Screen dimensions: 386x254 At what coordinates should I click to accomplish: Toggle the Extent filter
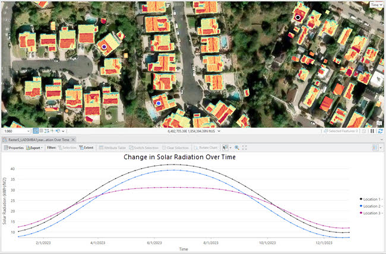coord(87,147)
